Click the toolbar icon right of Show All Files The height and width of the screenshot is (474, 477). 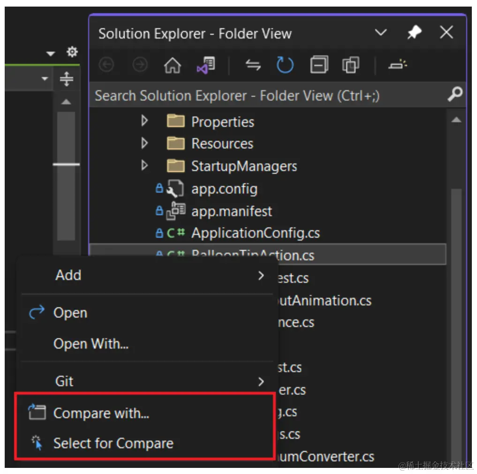pos(398,64)
